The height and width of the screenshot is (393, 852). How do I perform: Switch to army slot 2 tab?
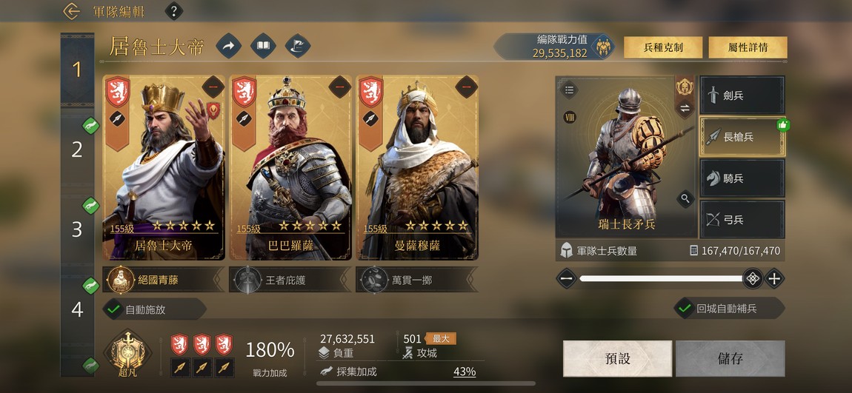pyautogui.click(x=77, y=150)
